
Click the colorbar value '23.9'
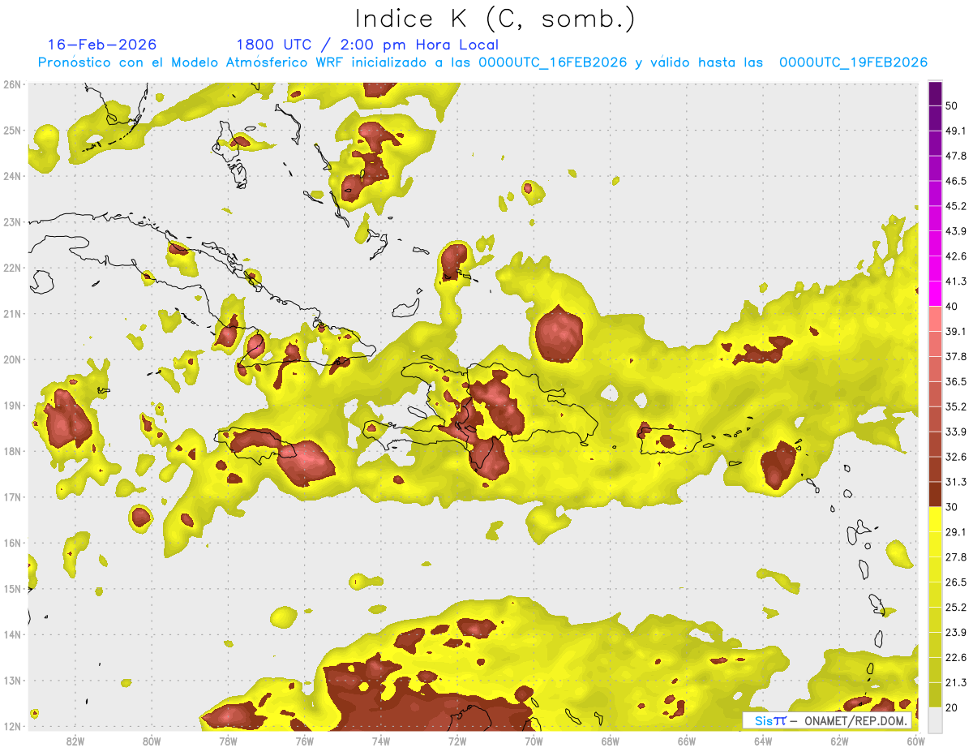pyautogui.click(x=955, y=633)
